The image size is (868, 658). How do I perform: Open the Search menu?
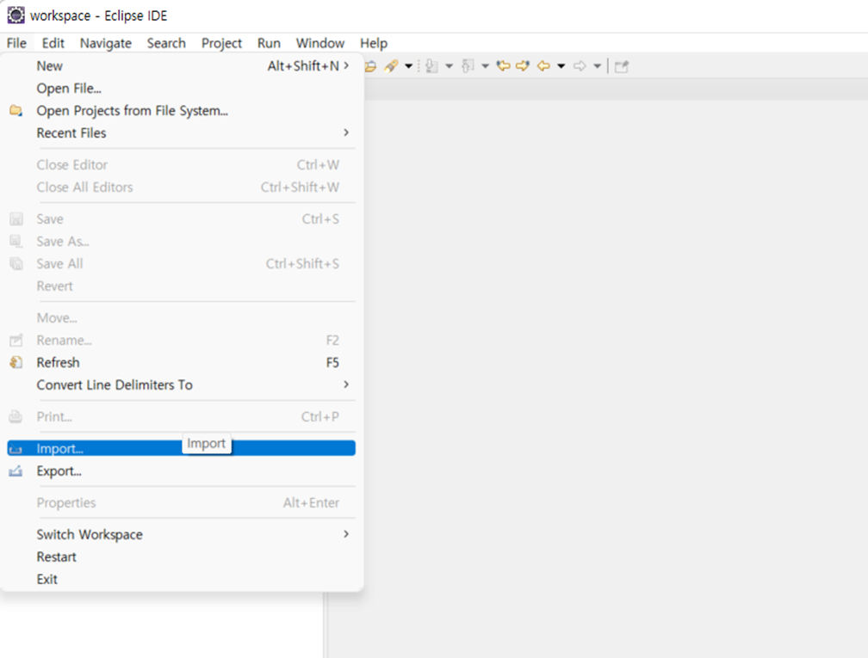(166, 43)
